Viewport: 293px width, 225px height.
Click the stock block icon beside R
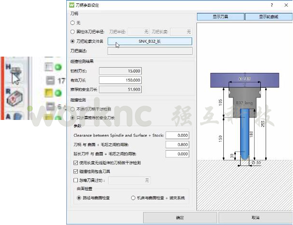(14, 98)
